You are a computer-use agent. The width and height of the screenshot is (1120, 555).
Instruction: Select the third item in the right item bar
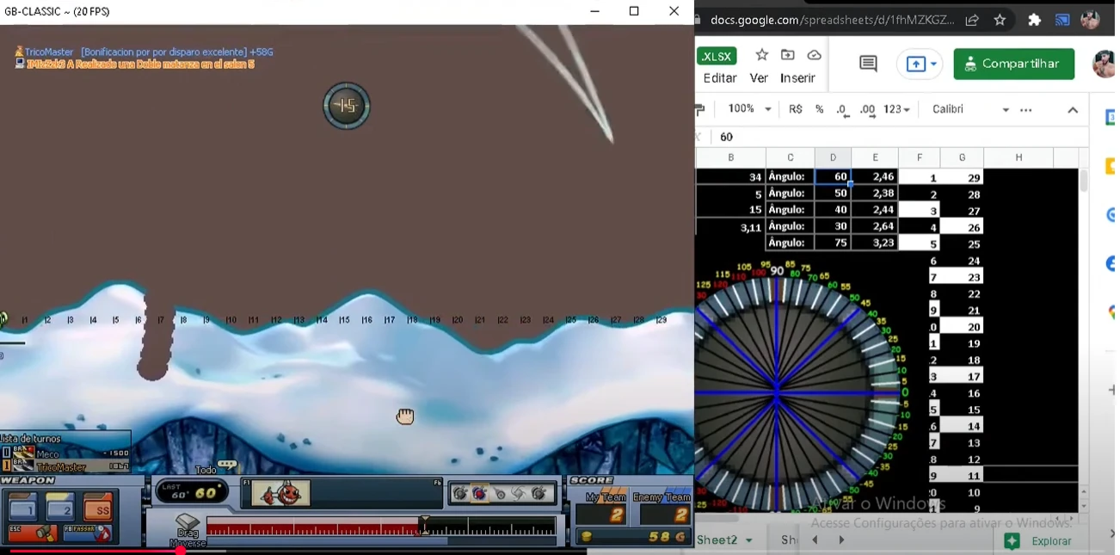tap(500, 494)
